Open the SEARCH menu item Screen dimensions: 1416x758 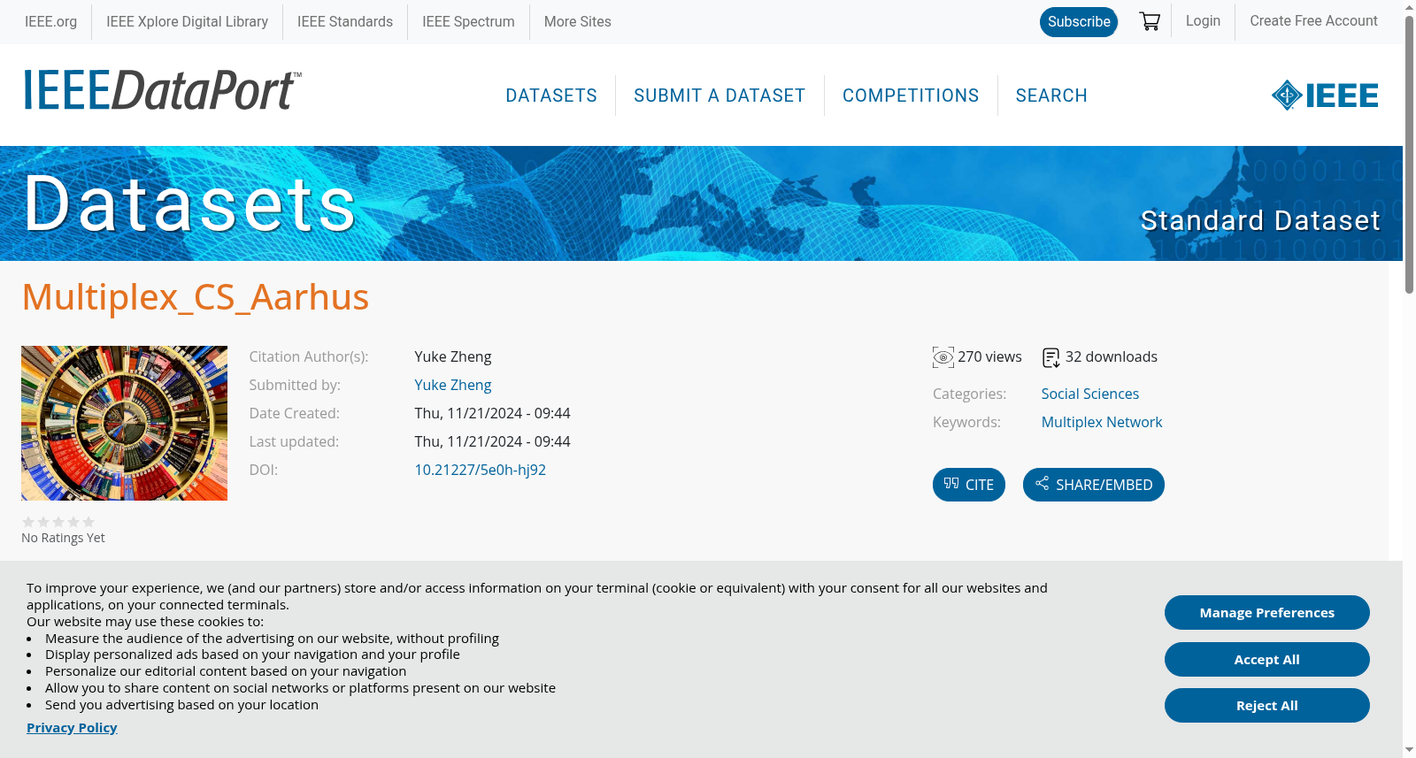pos(1051,96)
